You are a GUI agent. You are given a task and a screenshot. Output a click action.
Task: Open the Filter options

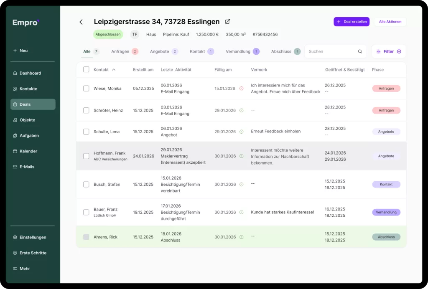[x=388, y=52]
